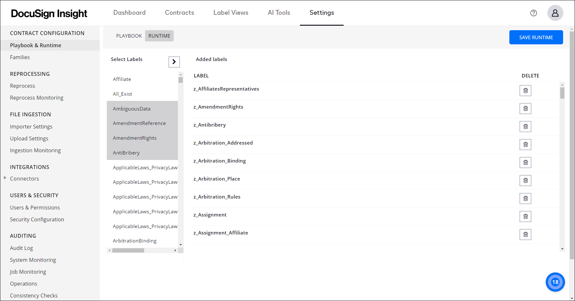Click the SAVE RUNTIME button
Screen dimensions: 575x301
tap(536, 37)
